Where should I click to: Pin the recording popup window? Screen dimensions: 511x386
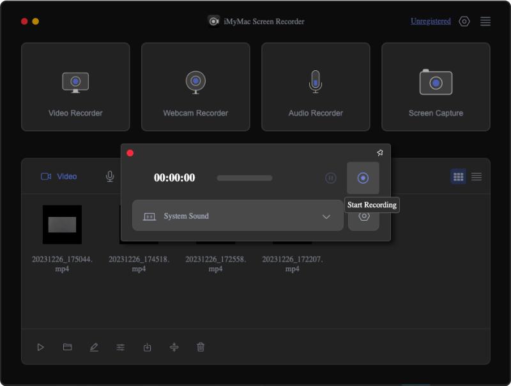pyautogui.click(x=379, y=152)
